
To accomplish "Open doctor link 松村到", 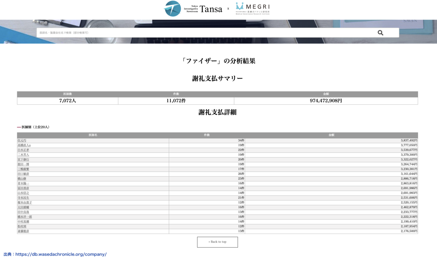I will pos(22,226).
